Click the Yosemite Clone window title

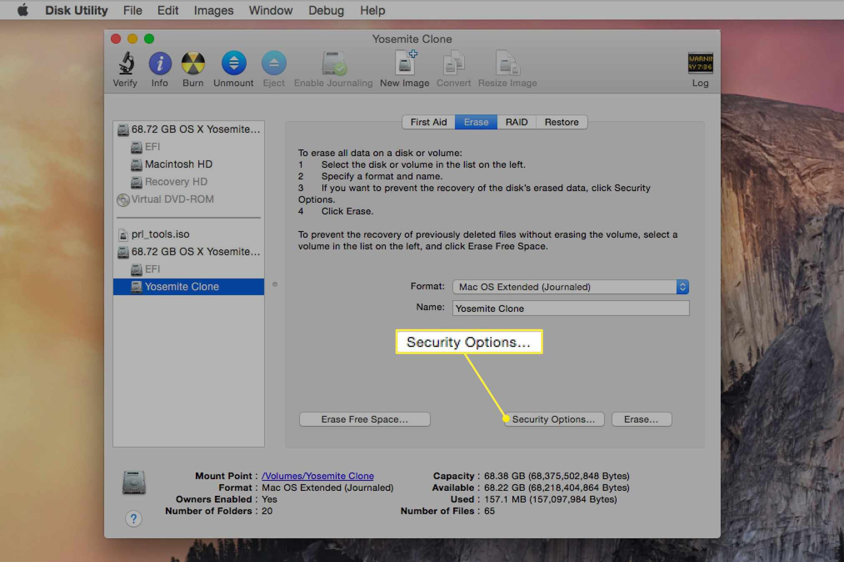click(412, 39)
